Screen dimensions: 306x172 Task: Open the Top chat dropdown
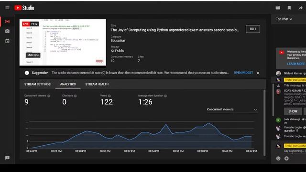coord(284,19)
